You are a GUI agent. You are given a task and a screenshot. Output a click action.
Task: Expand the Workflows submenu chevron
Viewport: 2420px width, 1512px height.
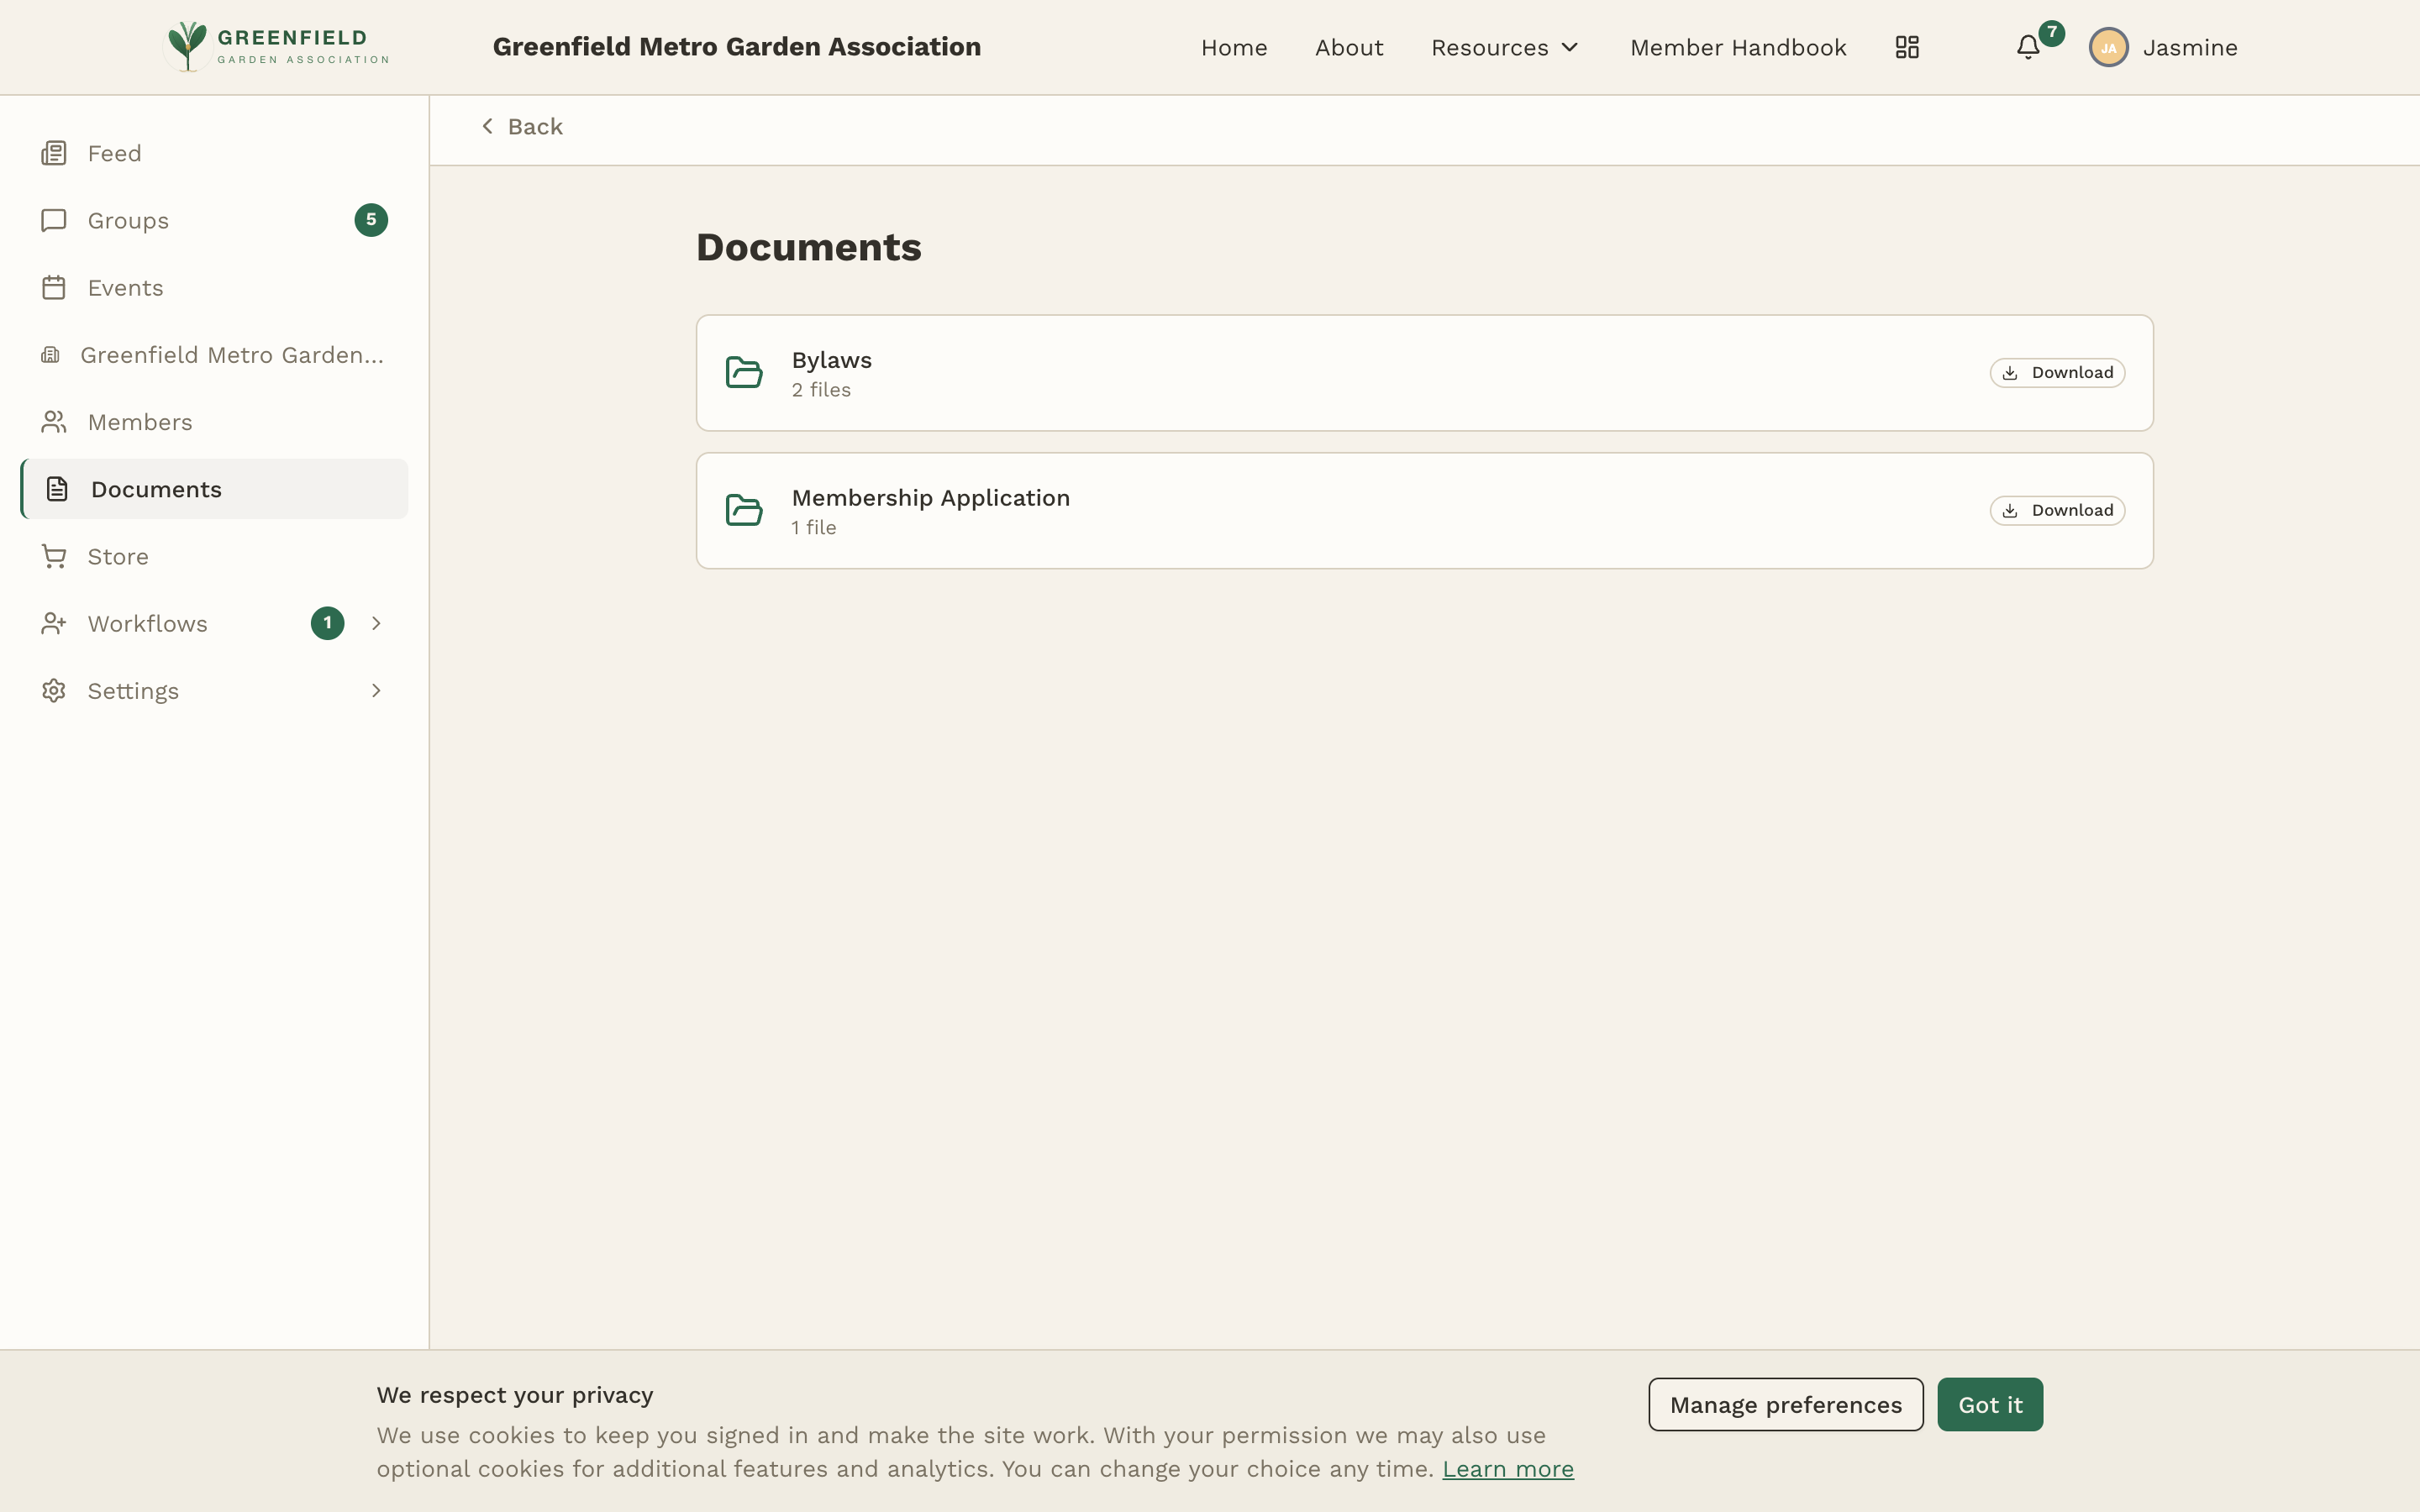pos(376,623)
